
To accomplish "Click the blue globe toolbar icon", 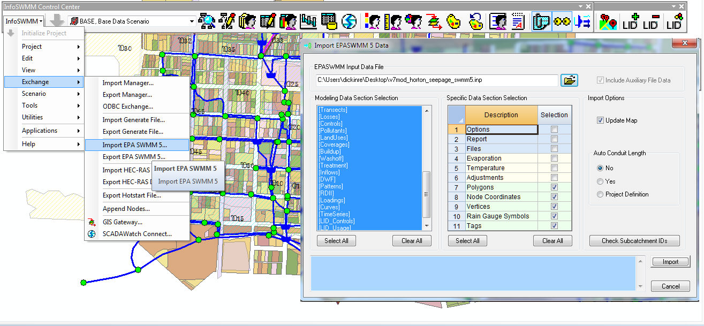I will point(349,21).
